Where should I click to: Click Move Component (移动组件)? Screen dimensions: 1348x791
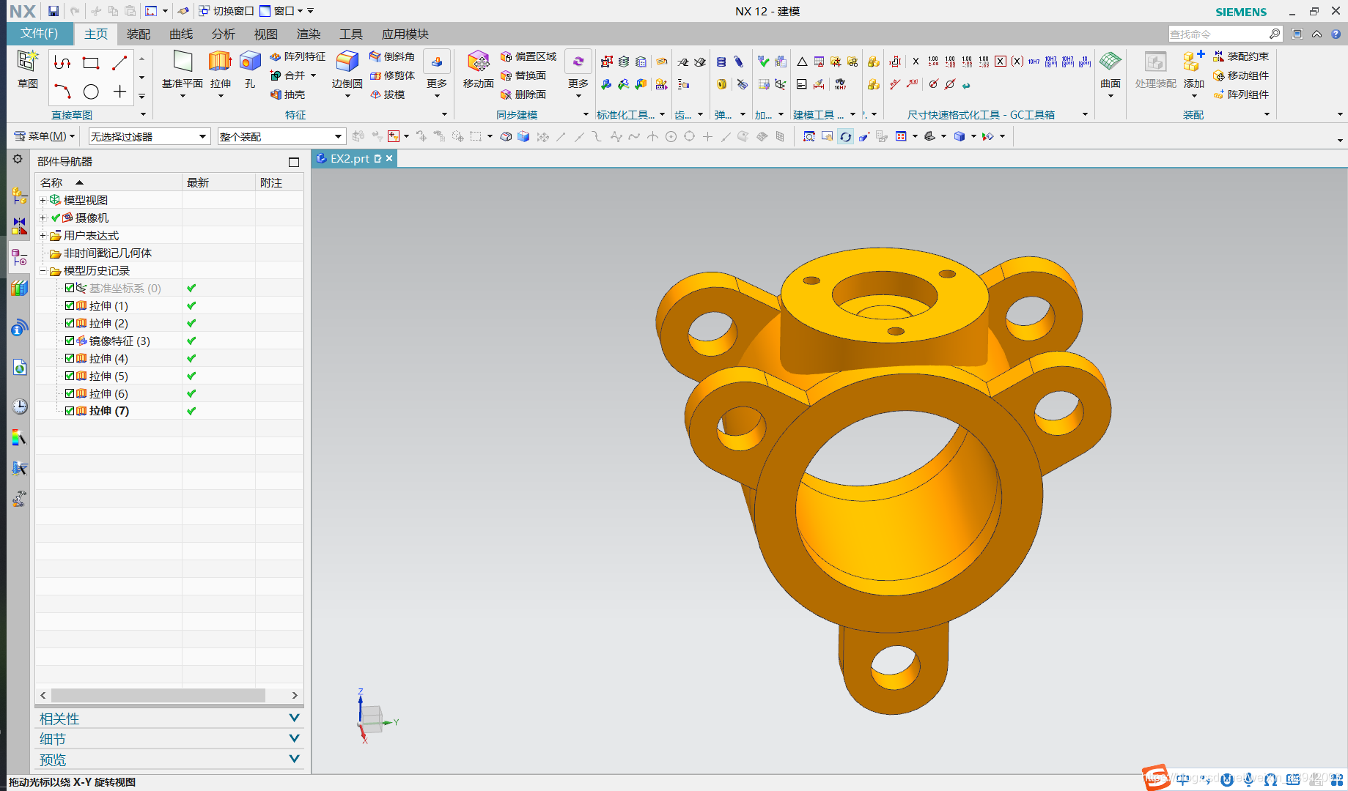tap(1241, 75)
